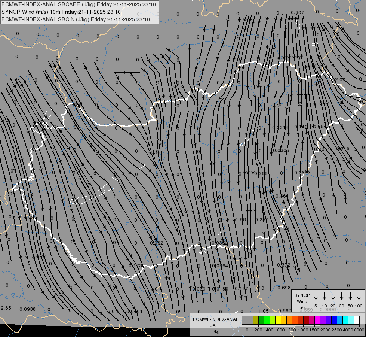Click the 30 m/s wind arrow in legend
Screen dimensions: 366x337
[341, 296]
